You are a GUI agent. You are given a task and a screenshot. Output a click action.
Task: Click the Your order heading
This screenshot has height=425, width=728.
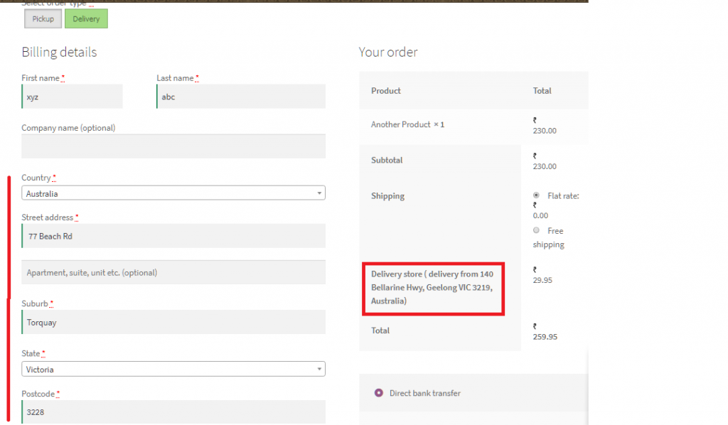point(388,52)
